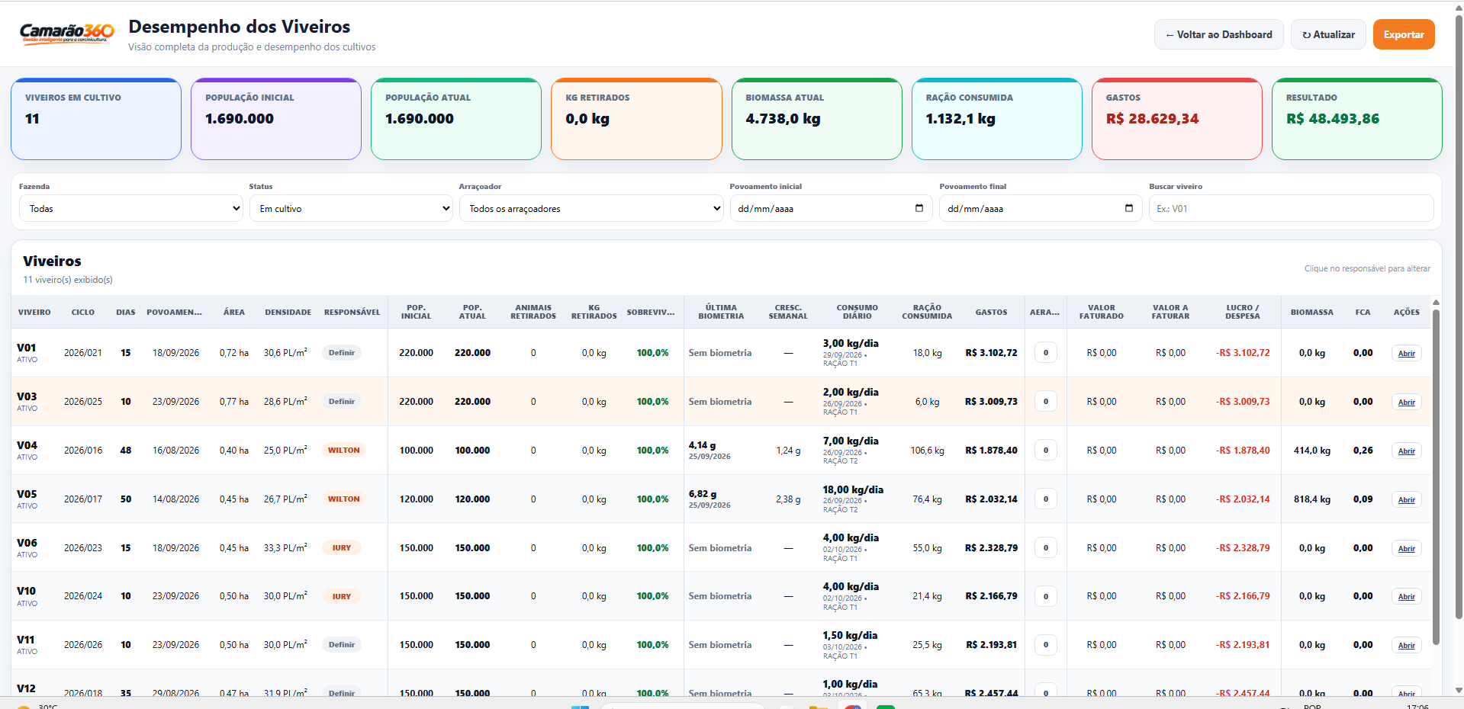Click aeradores count box for V06
The height and width of the screenshot is (709, 1464).
pos(1045,548)
